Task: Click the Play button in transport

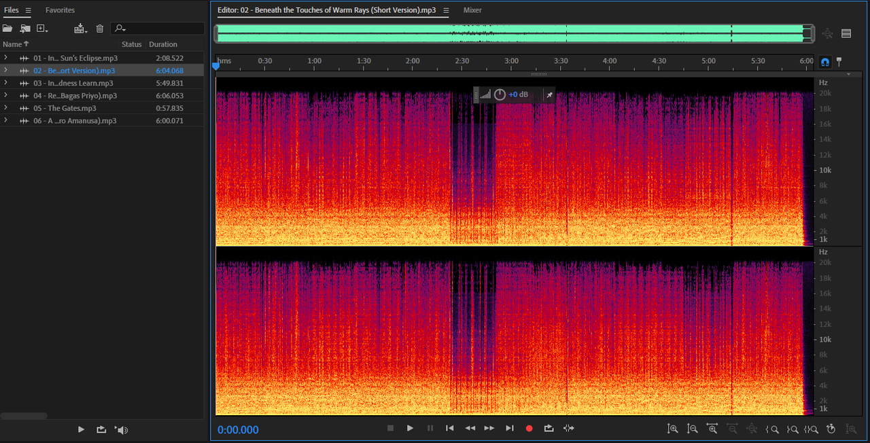Action: point(410,428)
